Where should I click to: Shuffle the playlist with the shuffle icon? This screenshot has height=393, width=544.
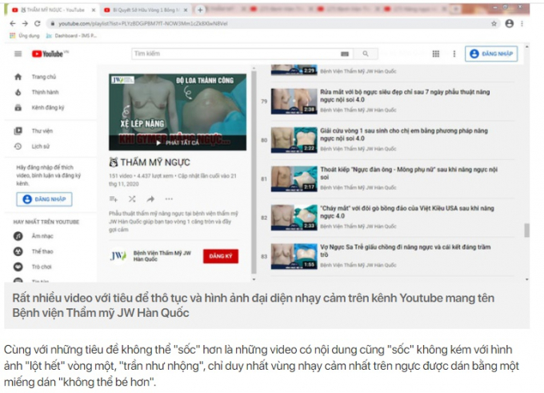point(132,199)
